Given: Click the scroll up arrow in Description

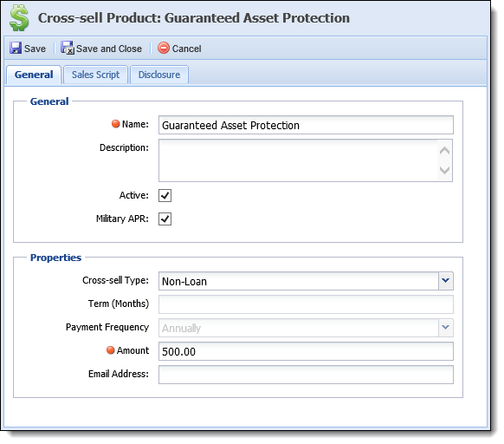Looking at the screenshot, I should point(444,150).
